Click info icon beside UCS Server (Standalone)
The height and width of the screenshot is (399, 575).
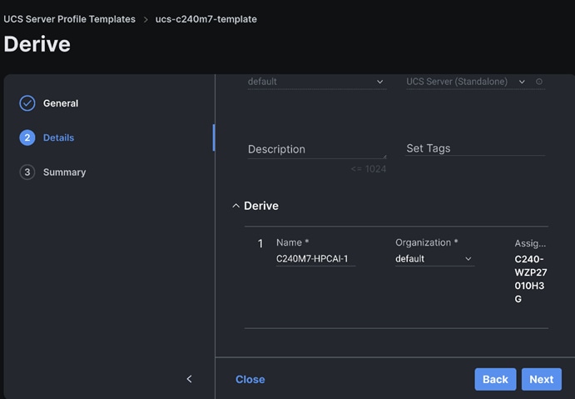point(539,82)
